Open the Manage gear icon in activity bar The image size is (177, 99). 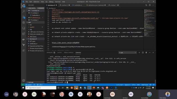tap(24, 80)
